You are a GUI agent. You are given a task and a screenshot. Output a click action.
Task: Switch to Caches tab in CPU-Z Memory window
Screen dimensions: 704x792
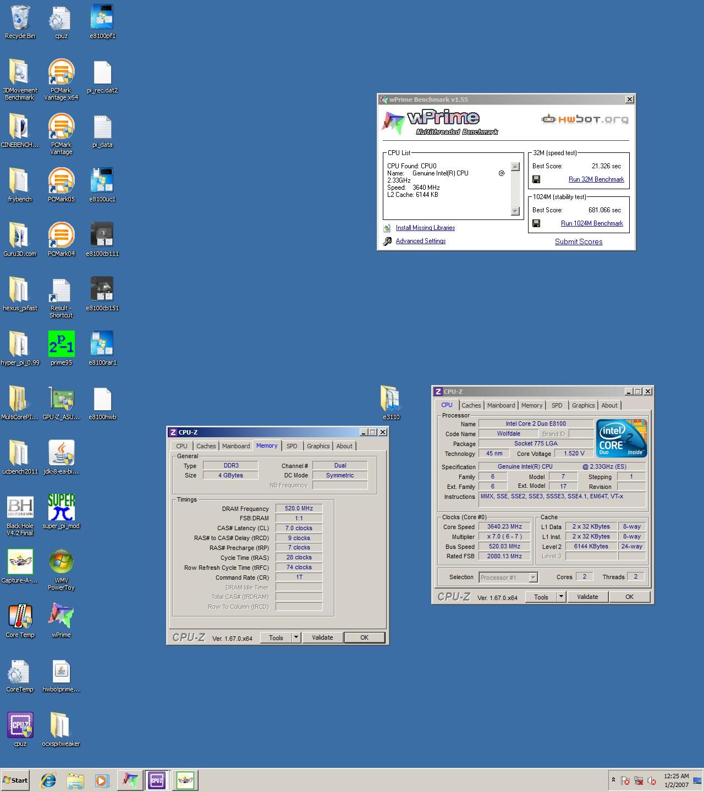click(x=206, y=446)
